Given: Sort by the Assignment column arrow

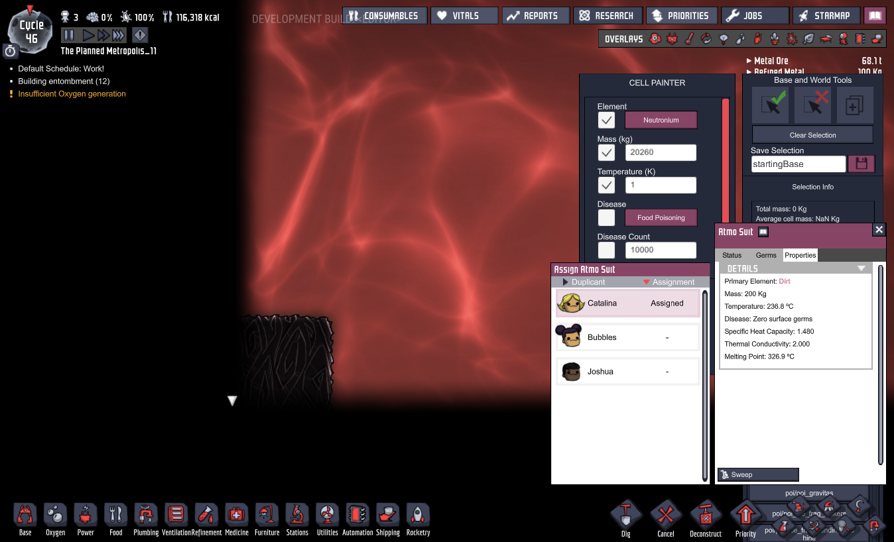Looking at the screenshot, I should pos(647,282).
